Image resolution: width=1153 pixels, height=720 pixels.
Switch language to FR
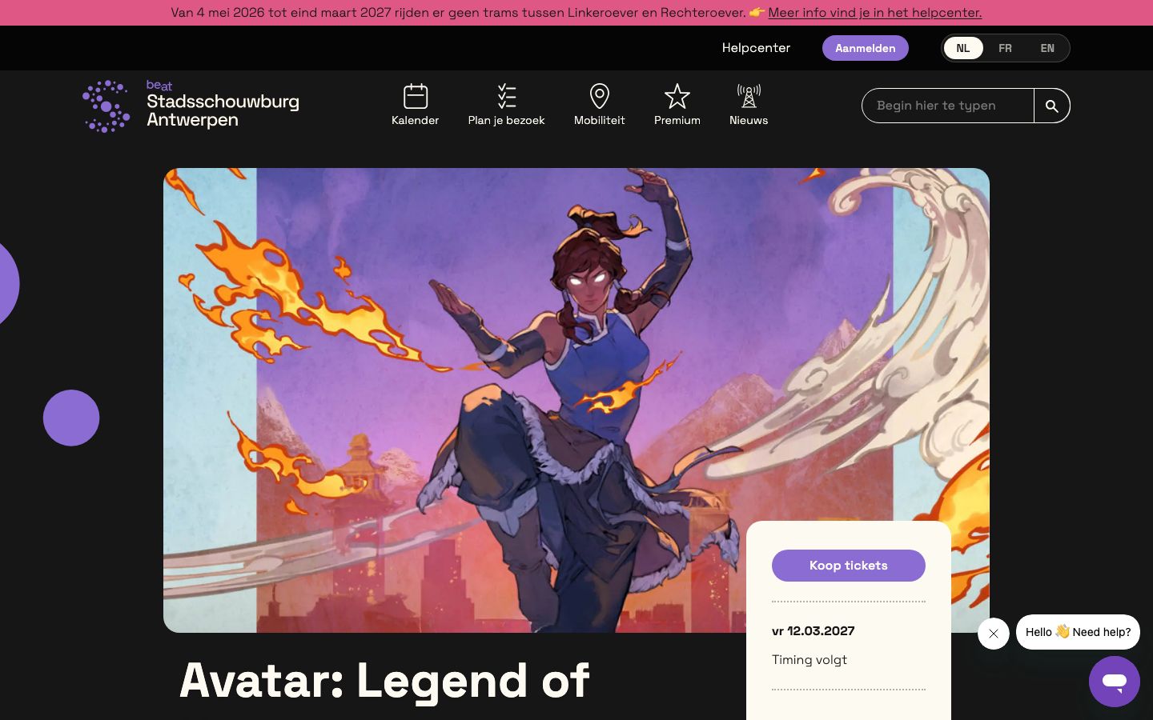click(1005, 48)
